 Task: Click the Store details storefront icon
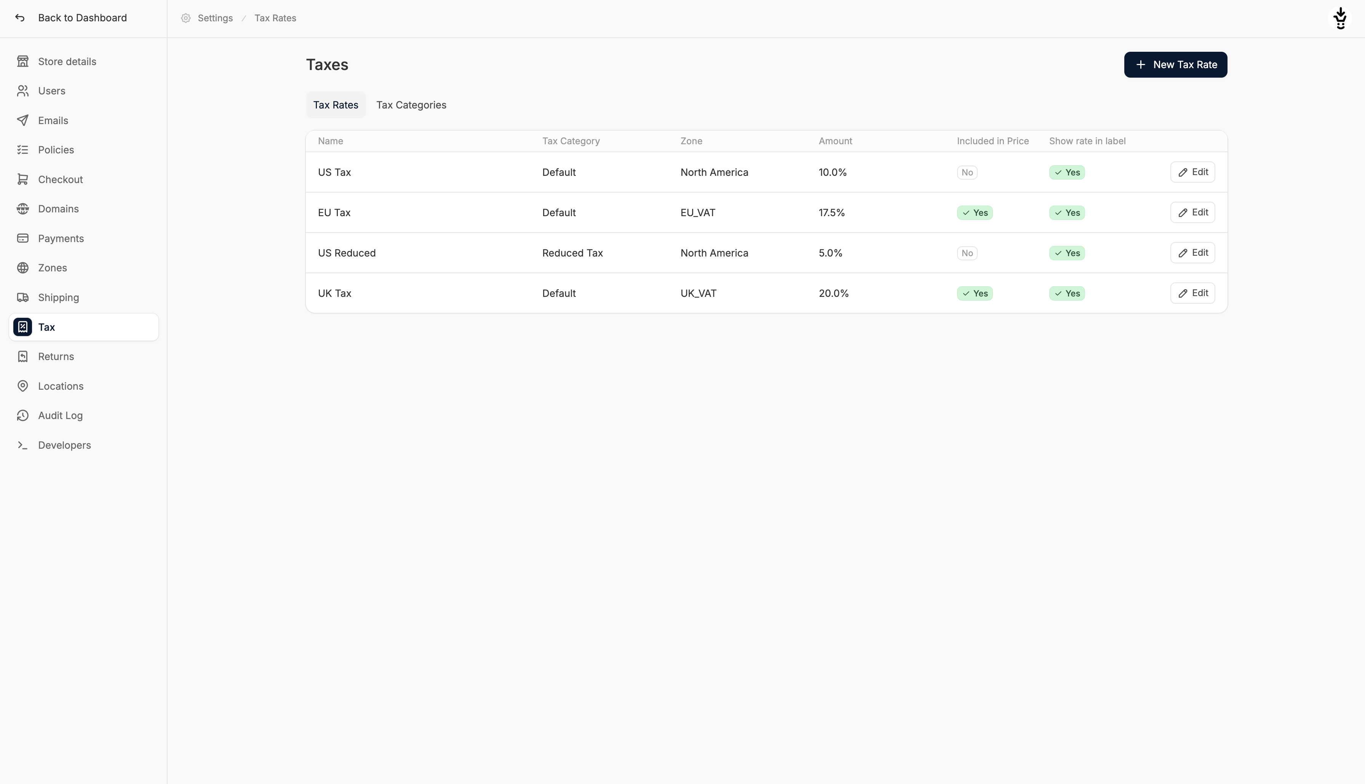[x=22, y=61]
